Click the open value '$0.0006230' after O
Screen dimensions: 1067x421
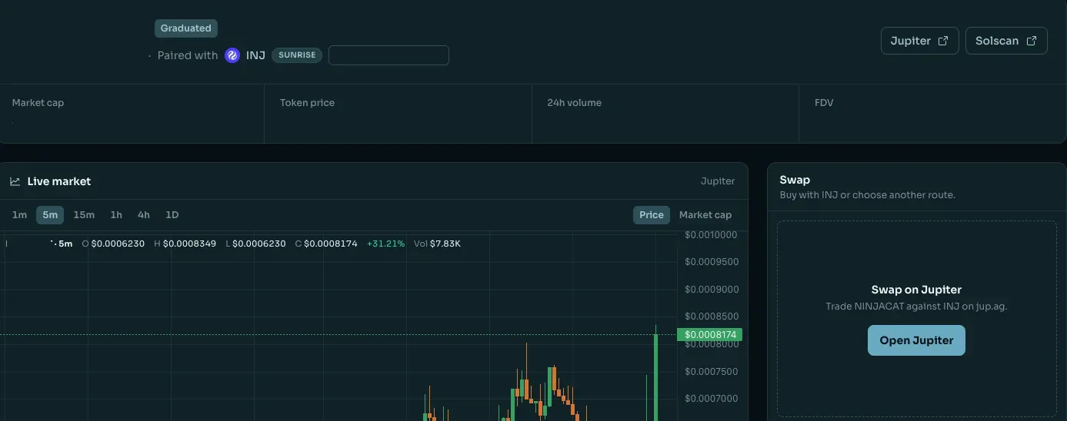(x=118, y=244)
